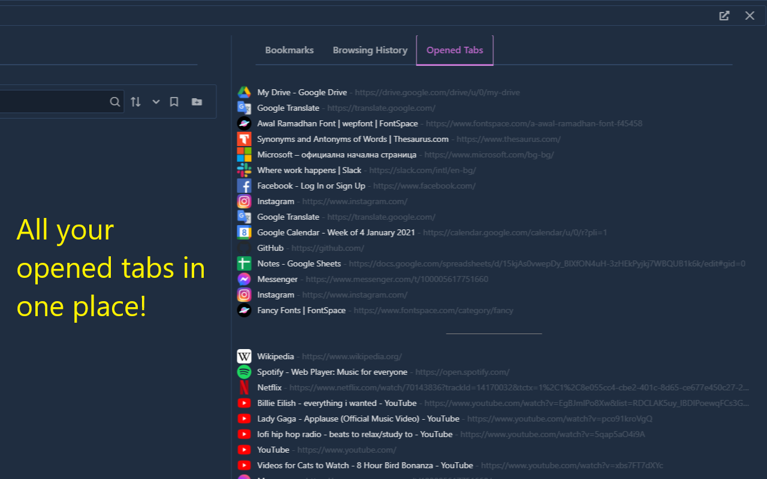Open Videos for Cats to Watch entry
The width and height of the screenshot is (767, 479).
[365, 465]
